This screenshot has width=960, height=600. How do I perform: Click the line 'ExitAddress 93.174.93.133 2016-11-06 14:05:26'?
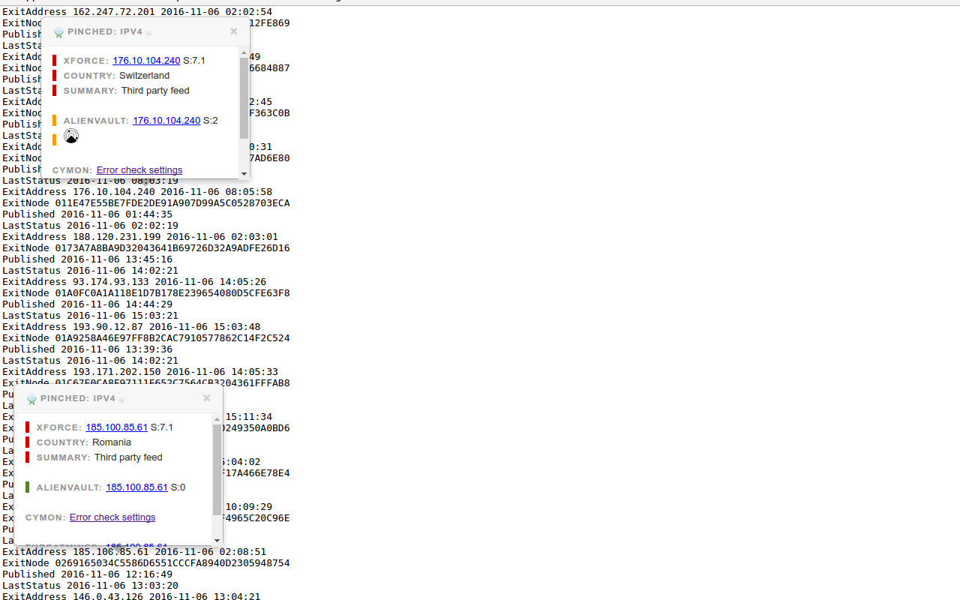tap(134, 282)
